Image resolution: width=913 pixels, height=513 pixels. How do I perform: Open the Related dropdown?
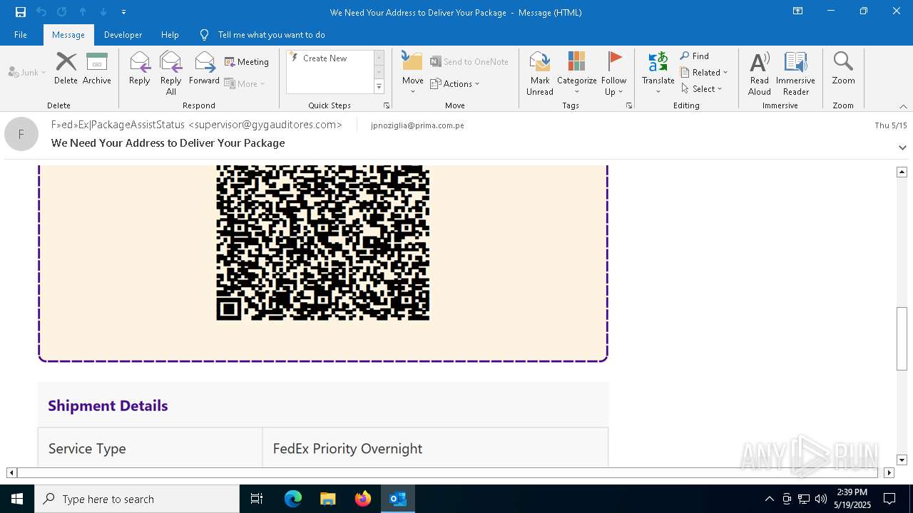(704, 72)
